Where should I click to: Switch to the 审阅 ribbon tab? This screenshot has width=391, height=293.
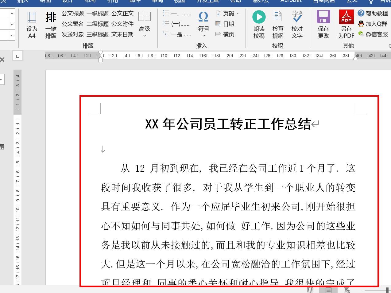pyautogui.click(x=157, y=1)
